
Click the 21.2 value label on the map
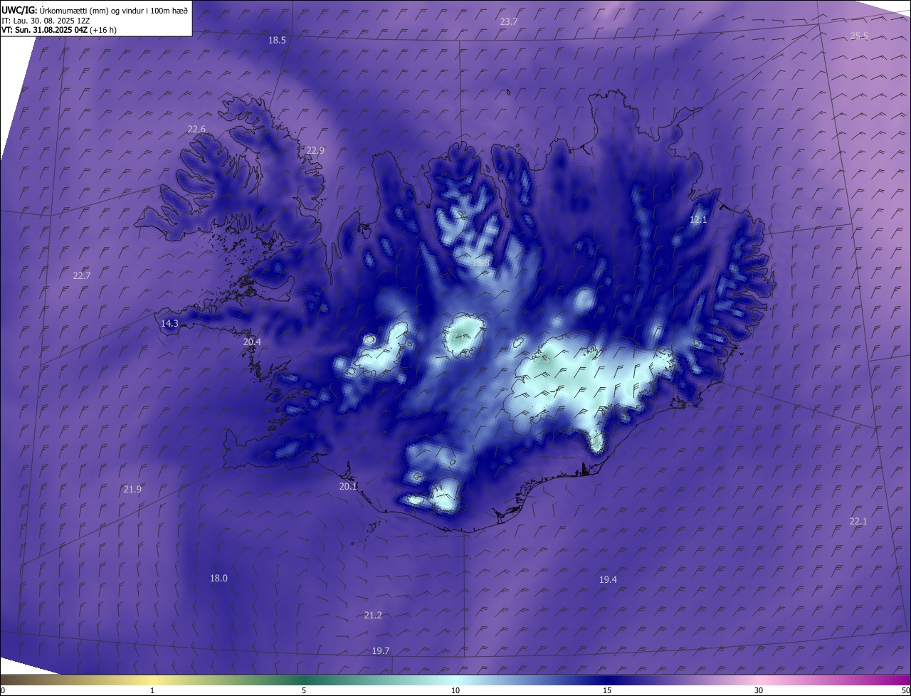click(373, 616)
